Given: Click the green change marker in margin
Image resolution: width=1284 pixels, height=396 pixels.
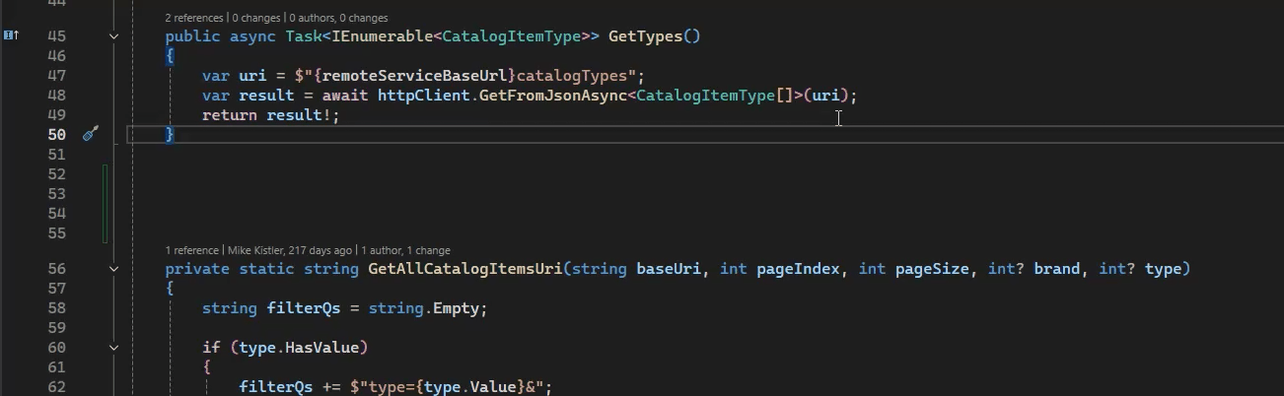Looking at the screenshot, I should coord(104,203).
